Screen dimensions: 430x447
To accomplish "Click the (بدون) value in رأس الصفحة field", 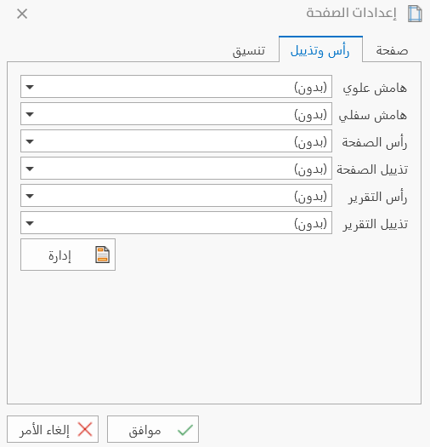I will click(x=310, y=141).
